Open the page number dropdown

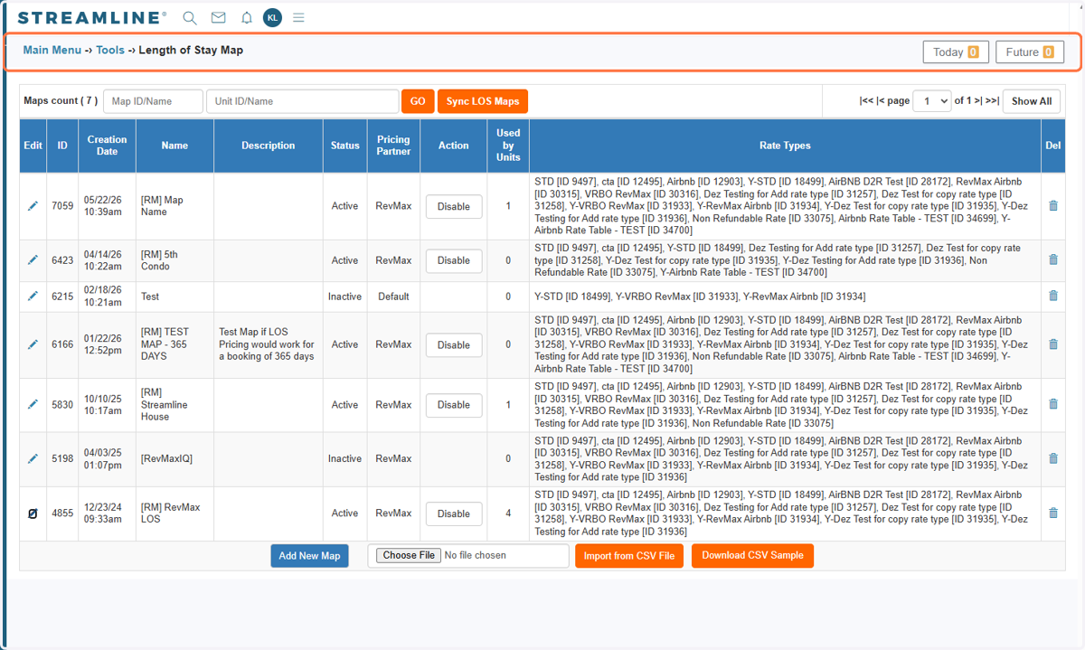931,101
